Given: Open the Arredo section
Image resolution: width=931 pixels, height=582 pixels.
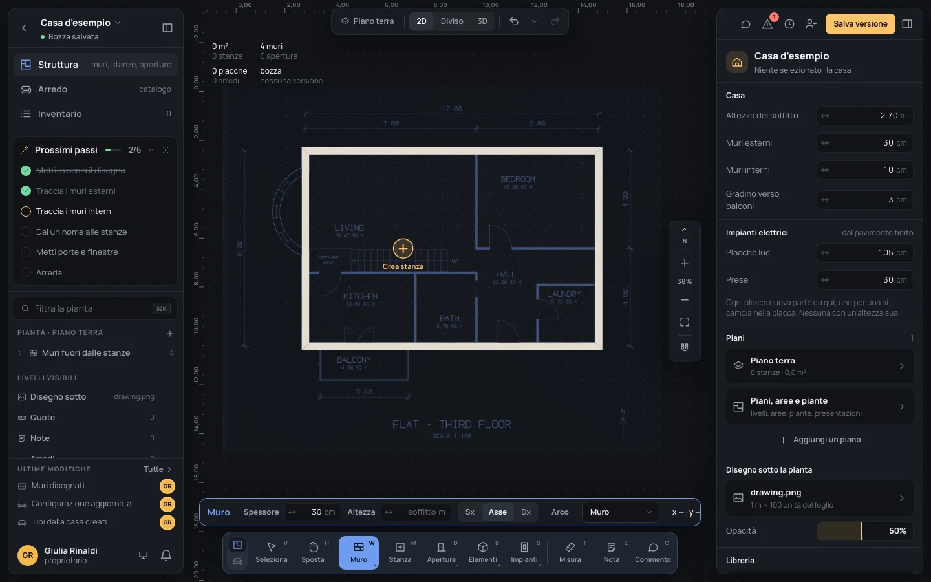Looking at the screenshot, I should 96,89.
